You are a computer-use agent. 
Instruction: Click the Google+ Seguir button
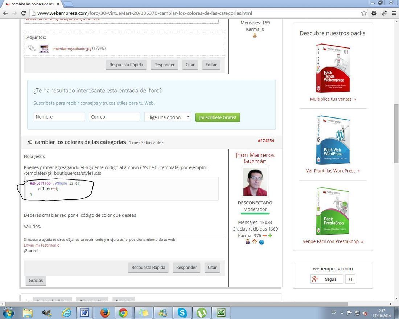point(327,279)
